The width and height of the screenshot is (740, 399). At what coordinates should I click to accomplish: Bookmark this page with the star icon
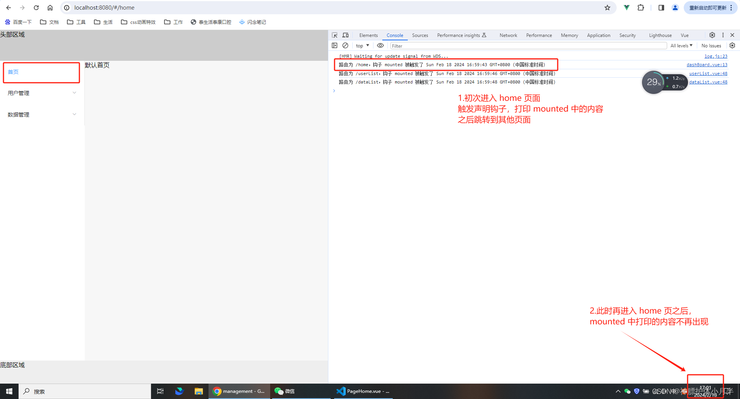coord(607,8)
